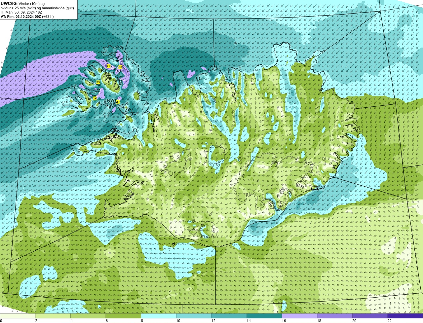Click the 2–4 m/s light green legend swatch
423x323 pixels.
53,316
